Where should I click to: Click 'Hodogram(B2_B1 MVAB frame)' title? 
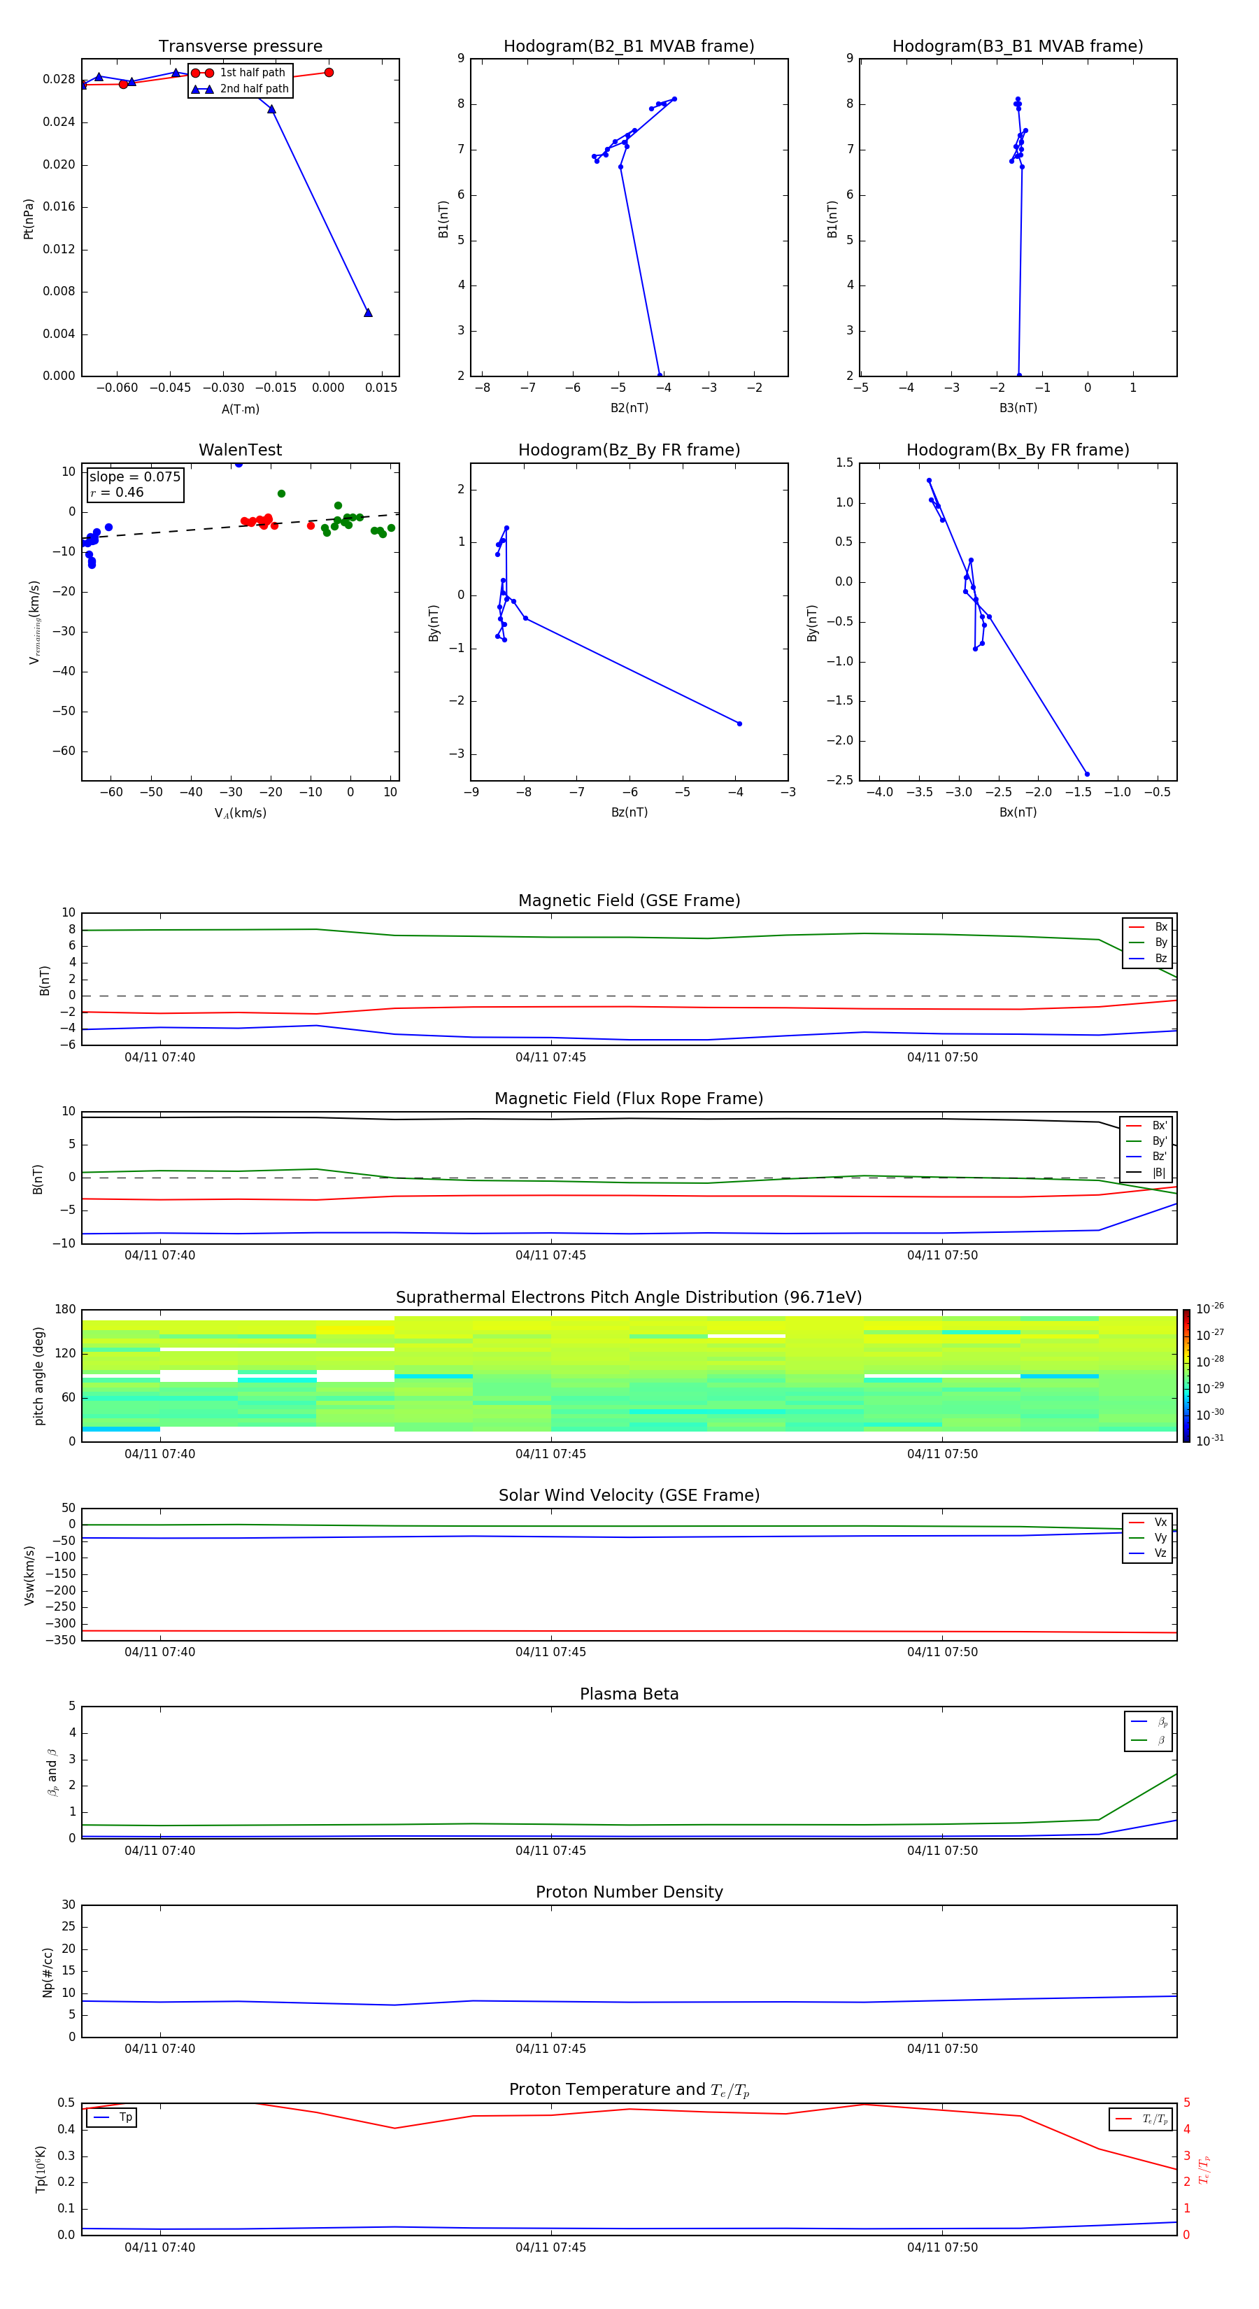629,47
